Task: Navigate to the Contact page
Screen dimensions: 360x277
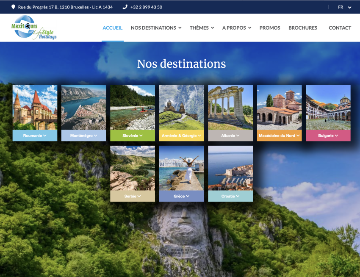Action: (x=340, y=28)
